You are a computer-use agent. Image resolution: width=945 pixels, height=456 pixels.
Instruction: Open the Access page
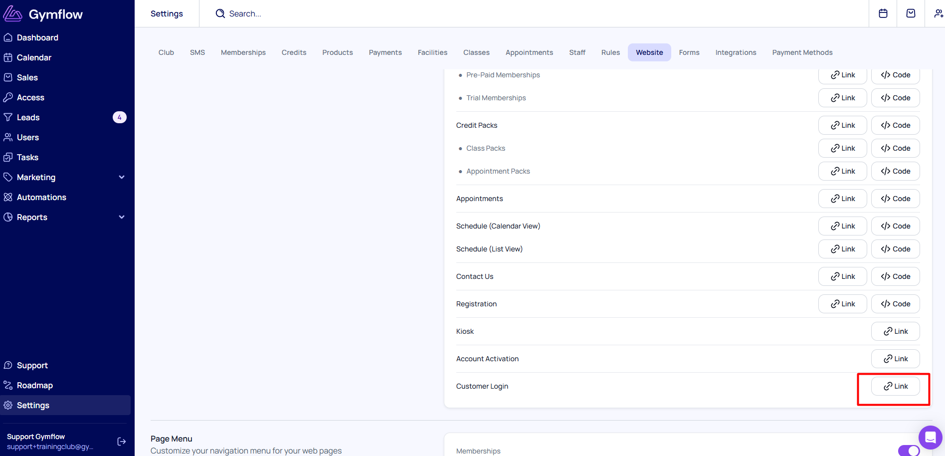click(x=30, y=97)
